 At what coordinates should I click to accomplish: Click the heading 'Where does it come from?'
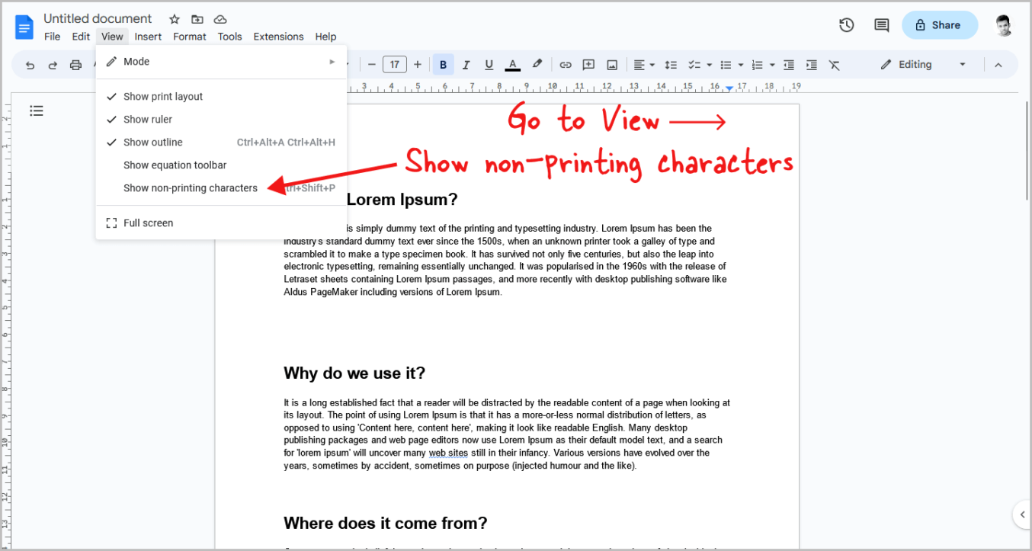[x=386, y=524]
